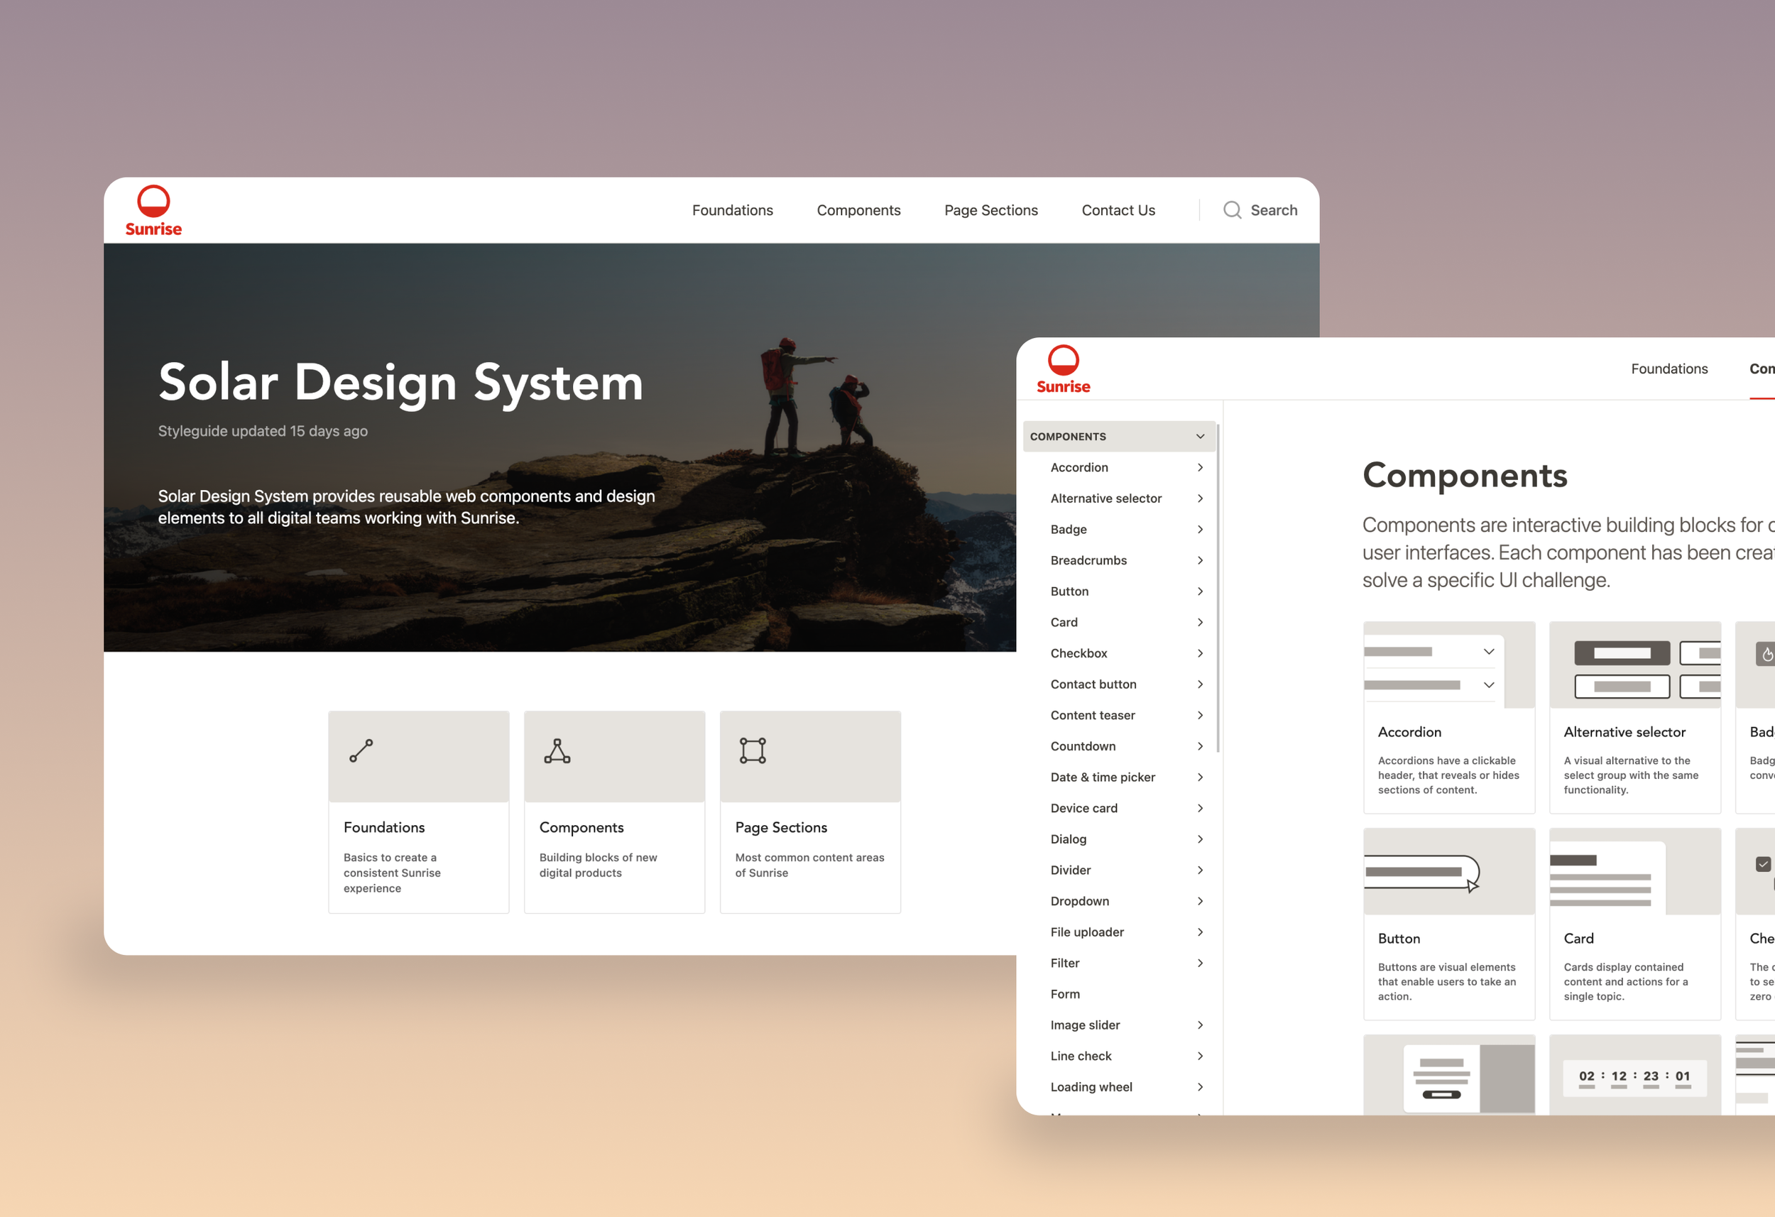Open the Accordion card illustration
Image resolution: width=1775 pixels, height=1217 pixels.
pyautogui.click(x=1449, y=665)
